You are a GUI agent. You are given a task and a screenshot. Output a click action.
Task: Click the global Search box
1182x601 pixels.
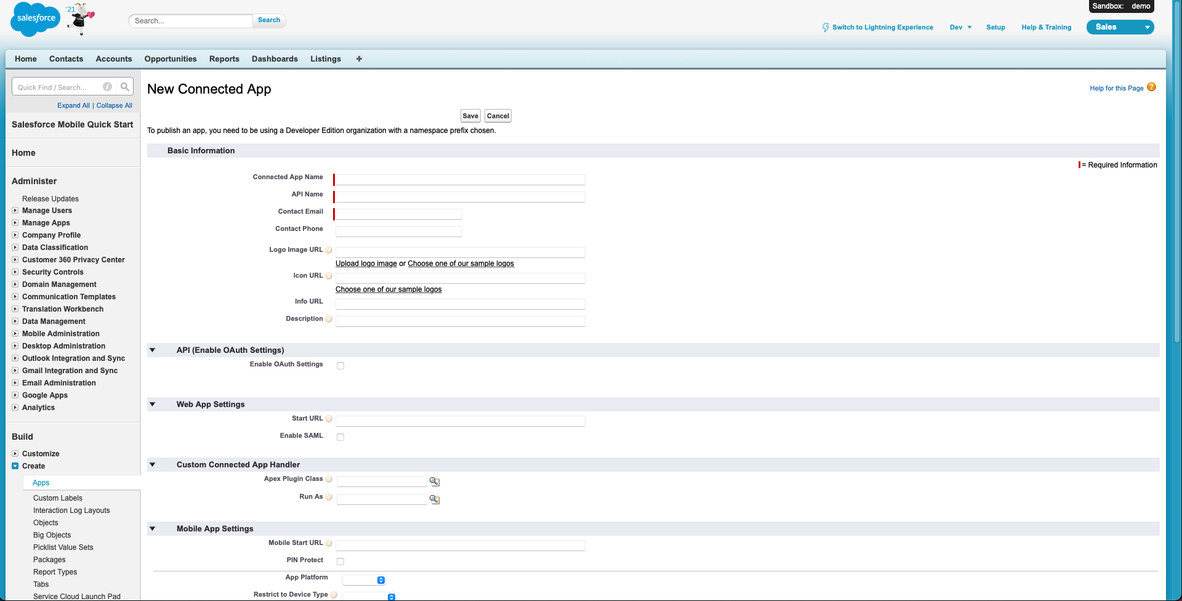point(190,21)
